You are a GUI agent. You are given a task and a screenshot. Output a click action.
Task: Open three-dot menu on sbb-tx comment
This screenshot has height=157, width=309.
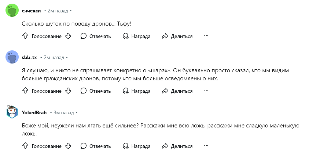pos(206,91)
